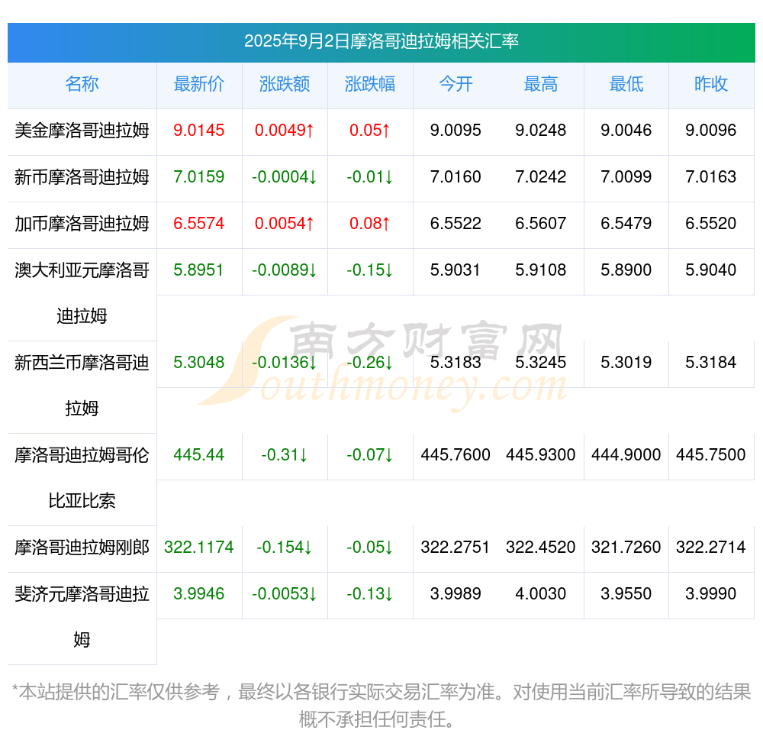Select the 新币摩洛哥迪拉姆 row name

tap(82, 176)
